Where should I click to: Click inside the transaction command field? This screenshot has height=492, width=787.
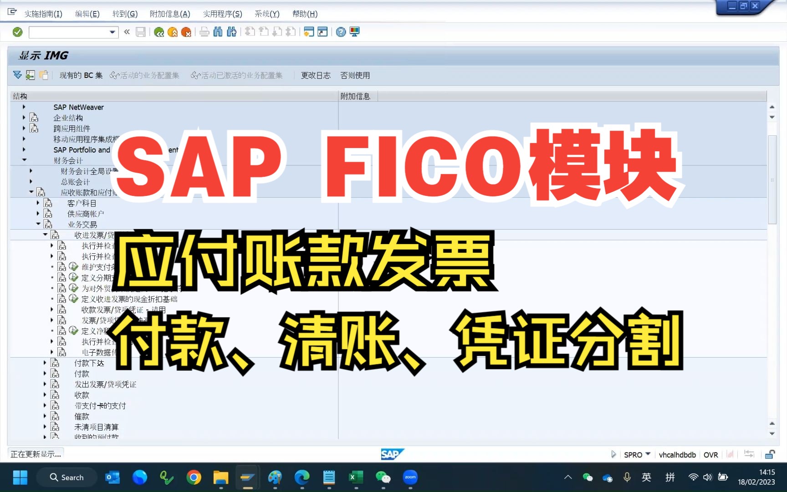pyautogui.click(x=69, y=32)
